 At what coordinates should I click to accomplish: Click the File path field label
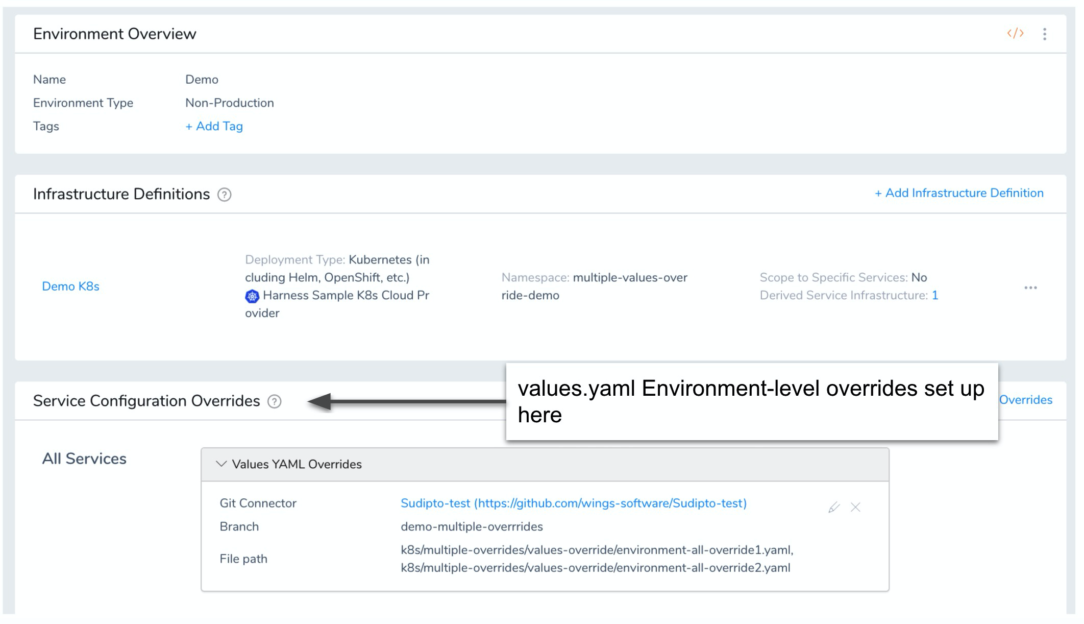(243, 559)
